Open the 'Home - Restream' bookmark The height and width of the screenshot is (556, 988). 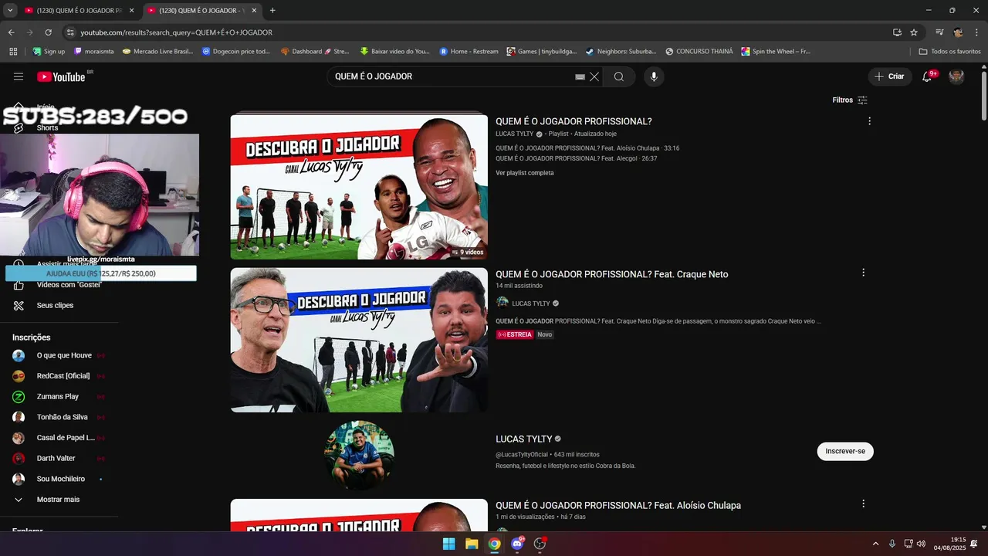(469, 52)
